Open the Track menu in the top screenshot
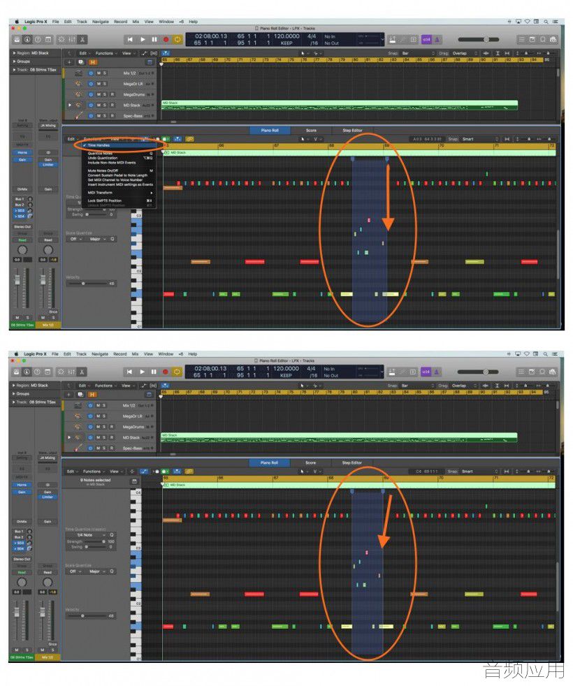Image resolution: width=573 pixels, height=686 pixels. pyautogui.click(x=82, y=22)
